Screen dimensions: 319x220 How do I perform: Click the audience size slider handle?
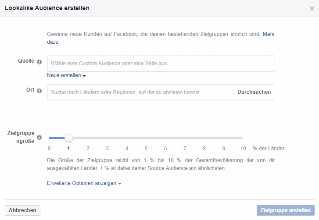(68, 138)
